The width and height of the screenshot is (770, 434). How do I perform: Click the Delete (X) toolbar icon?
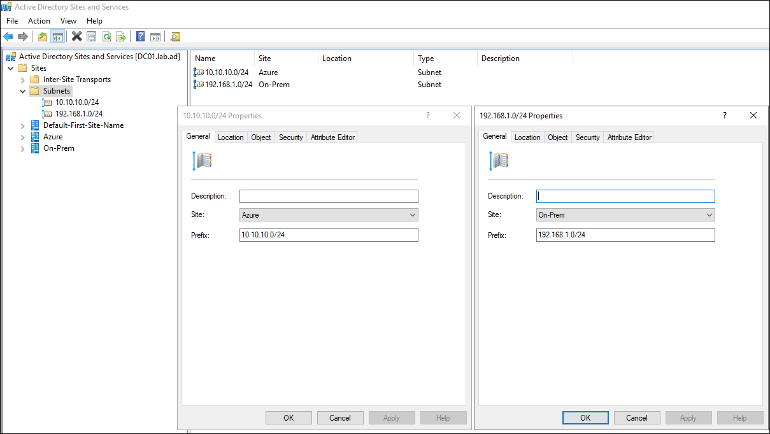[76, 36]
